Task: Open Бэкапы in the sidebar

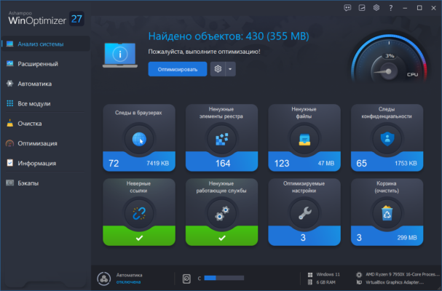Action: pyautogui.click(x=46, y=183)
